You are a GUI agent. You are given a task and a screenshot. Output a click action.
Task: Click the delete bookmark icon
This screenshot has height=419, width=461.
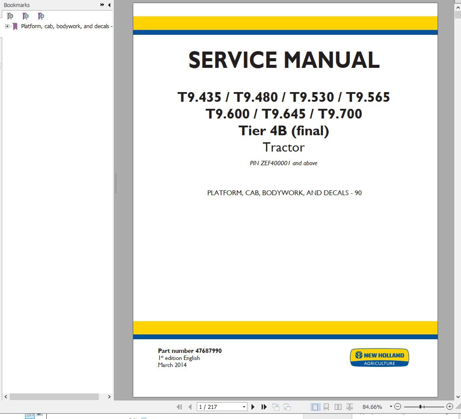pos(10,16)
